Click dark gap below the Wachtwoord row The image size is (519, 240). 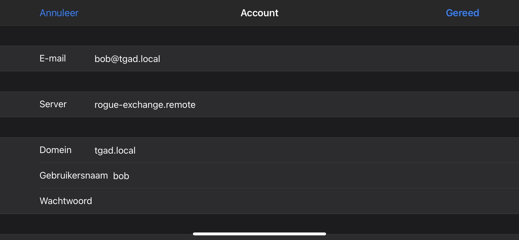coord(259,223)
